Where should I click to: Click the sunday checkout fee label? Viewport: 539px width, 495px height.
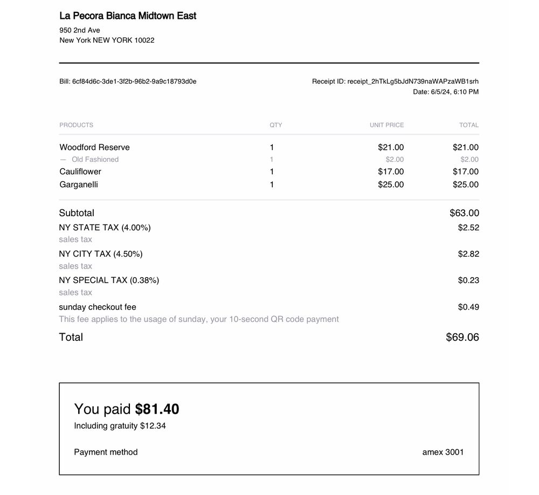98,307
